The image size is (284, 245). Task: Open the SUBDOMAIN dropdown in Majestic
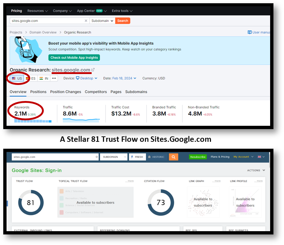coord(114,157)
